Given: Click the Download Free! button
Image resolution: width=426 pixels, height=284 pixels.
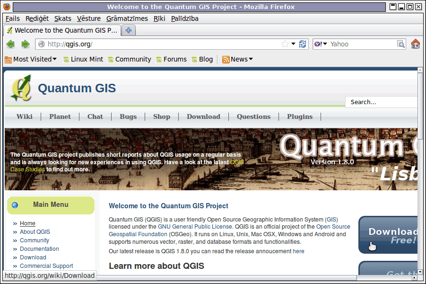Looking at the screenshot, I should click(388, 235).
